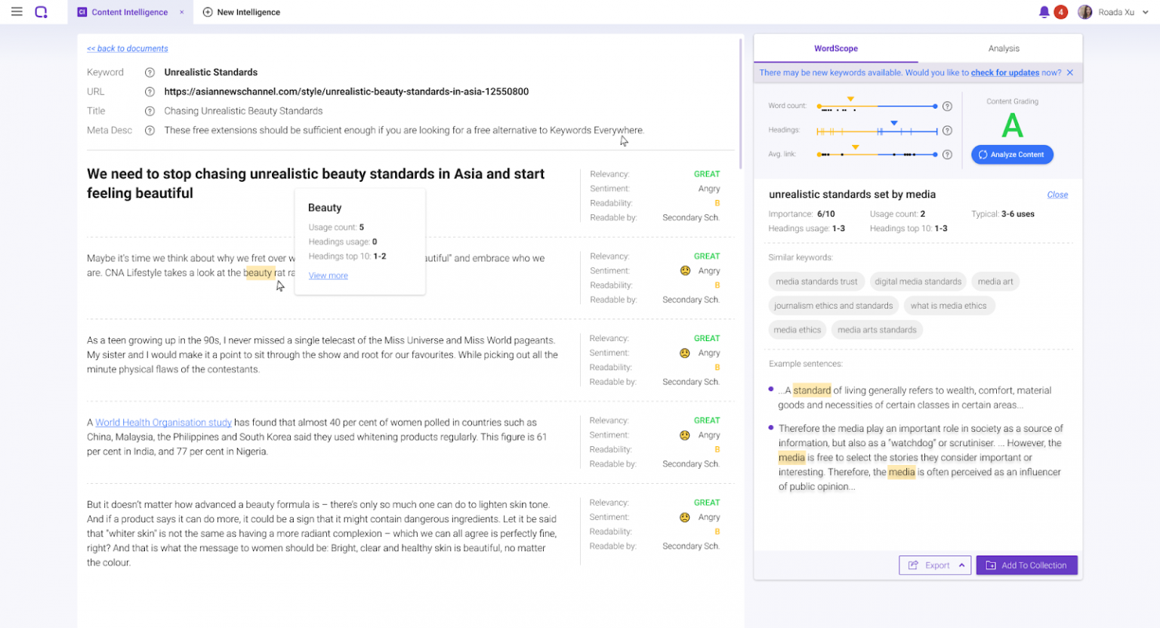Dismiss the keywords update notice

(x=1069, y=73)
